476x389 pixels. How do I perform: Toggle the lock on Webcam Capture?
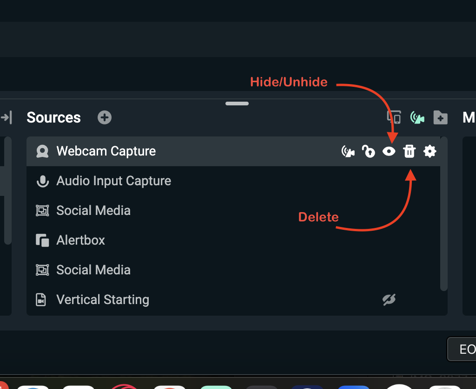(x=369, y=151)
